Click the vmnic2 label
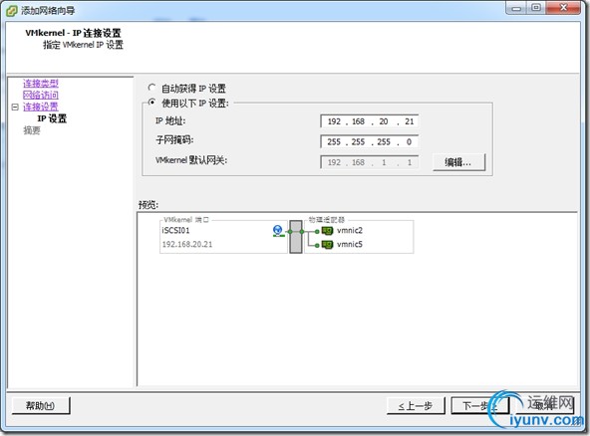This screenshot has height=436, width=590. (350, 230)
